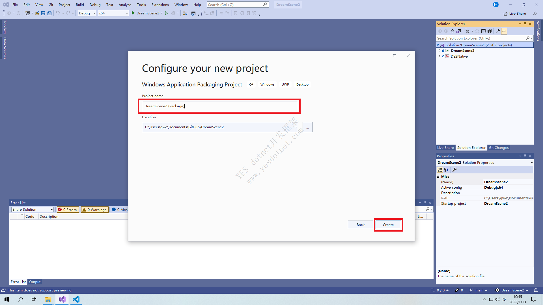The image size is (543, 305).
Task: Open Solution Explorer search options dropdown
Action: [532, 38]
